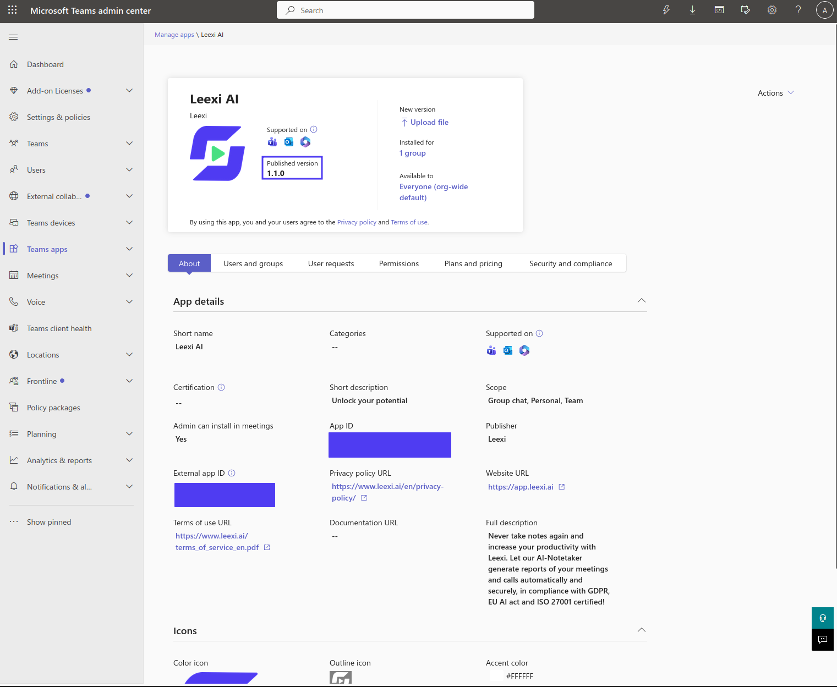Click the Published version 1.1.0 value
The width and height of the screenshot is (837, 687).
click(276, 173)
